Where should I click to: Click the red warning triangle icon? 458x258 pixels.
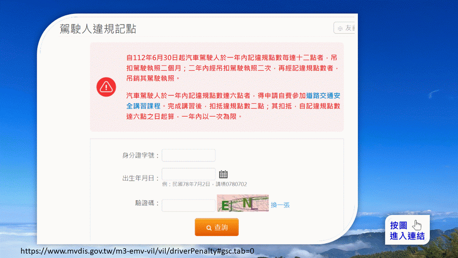(x=106, y=87)
